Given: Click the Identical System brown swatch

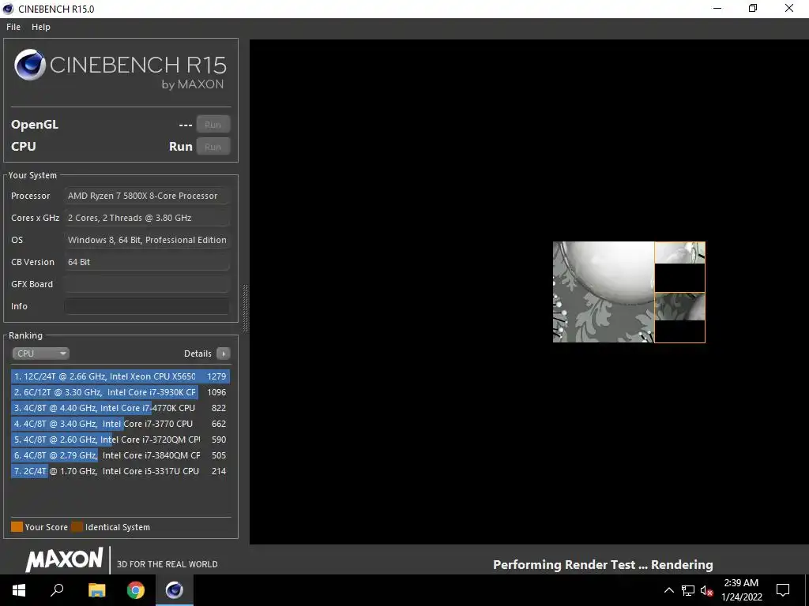Looking at the screenshot, I should click(77, 526).
